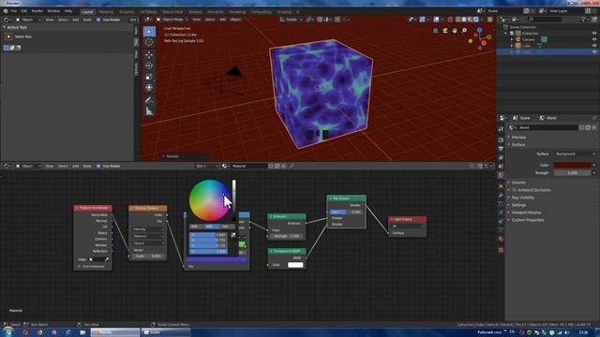Click the pan view hand icon
The image size is (600, 337).
click(x=454, y=31)
